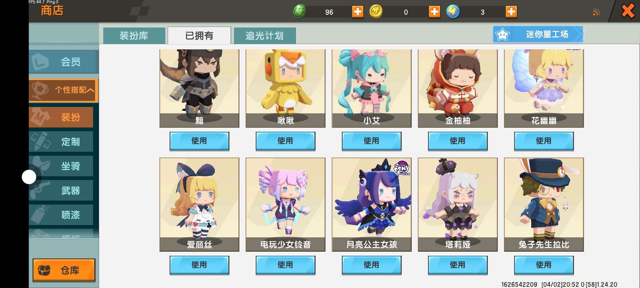The width and height of the screenshot is (640, 288).
Task: Open the 仓库 warehouse chest
Action: (x=64, y=270)
